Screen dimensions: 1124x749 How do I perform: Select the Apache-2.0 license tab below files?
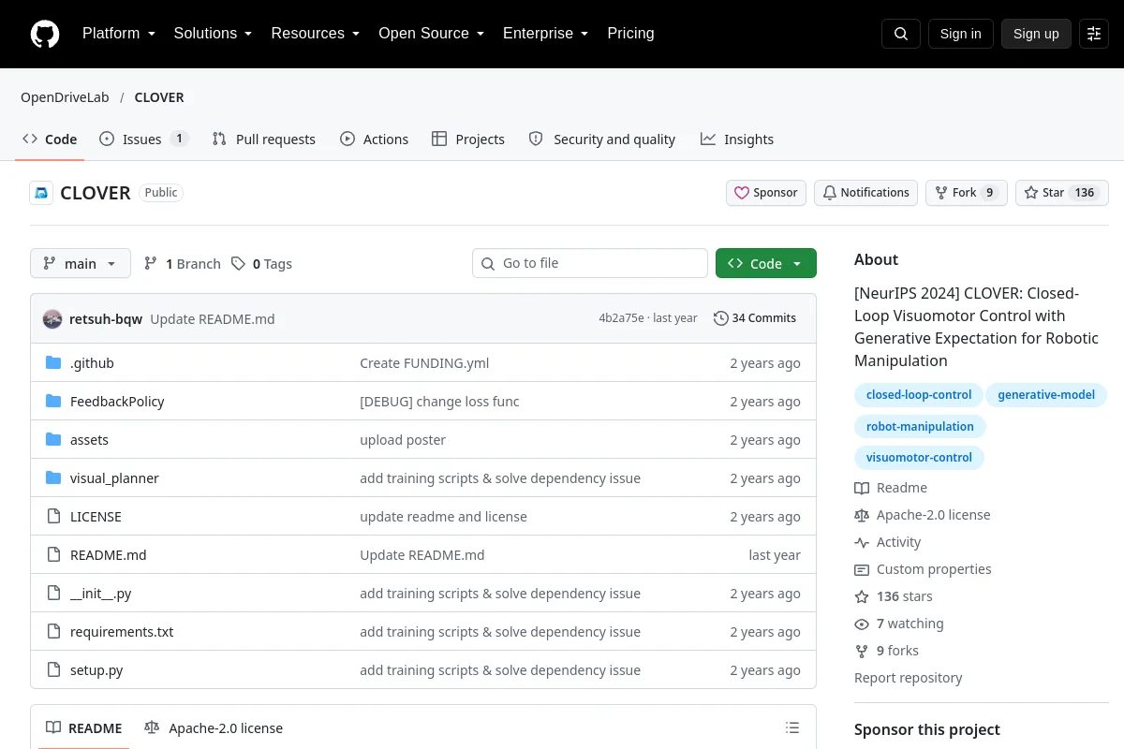coord(214,728)
